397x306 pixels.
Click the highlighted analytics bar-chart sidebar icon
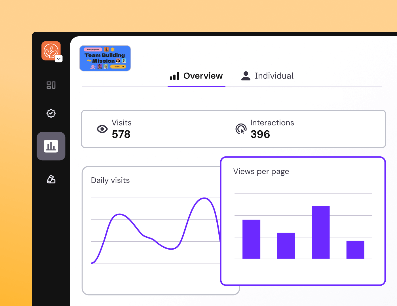click(51, 146)
